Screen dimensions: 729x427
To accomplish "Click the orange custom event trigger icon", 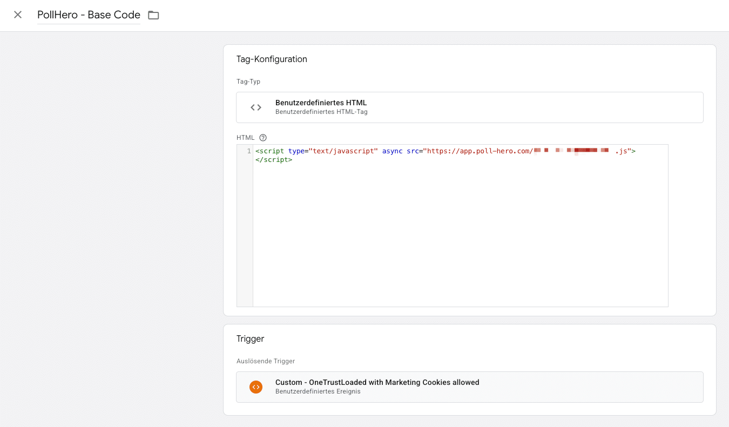I will point(256,387).
